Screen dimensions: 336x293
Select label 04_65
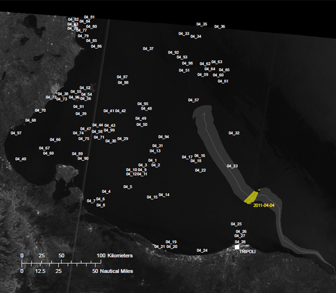tap(224, 70)
